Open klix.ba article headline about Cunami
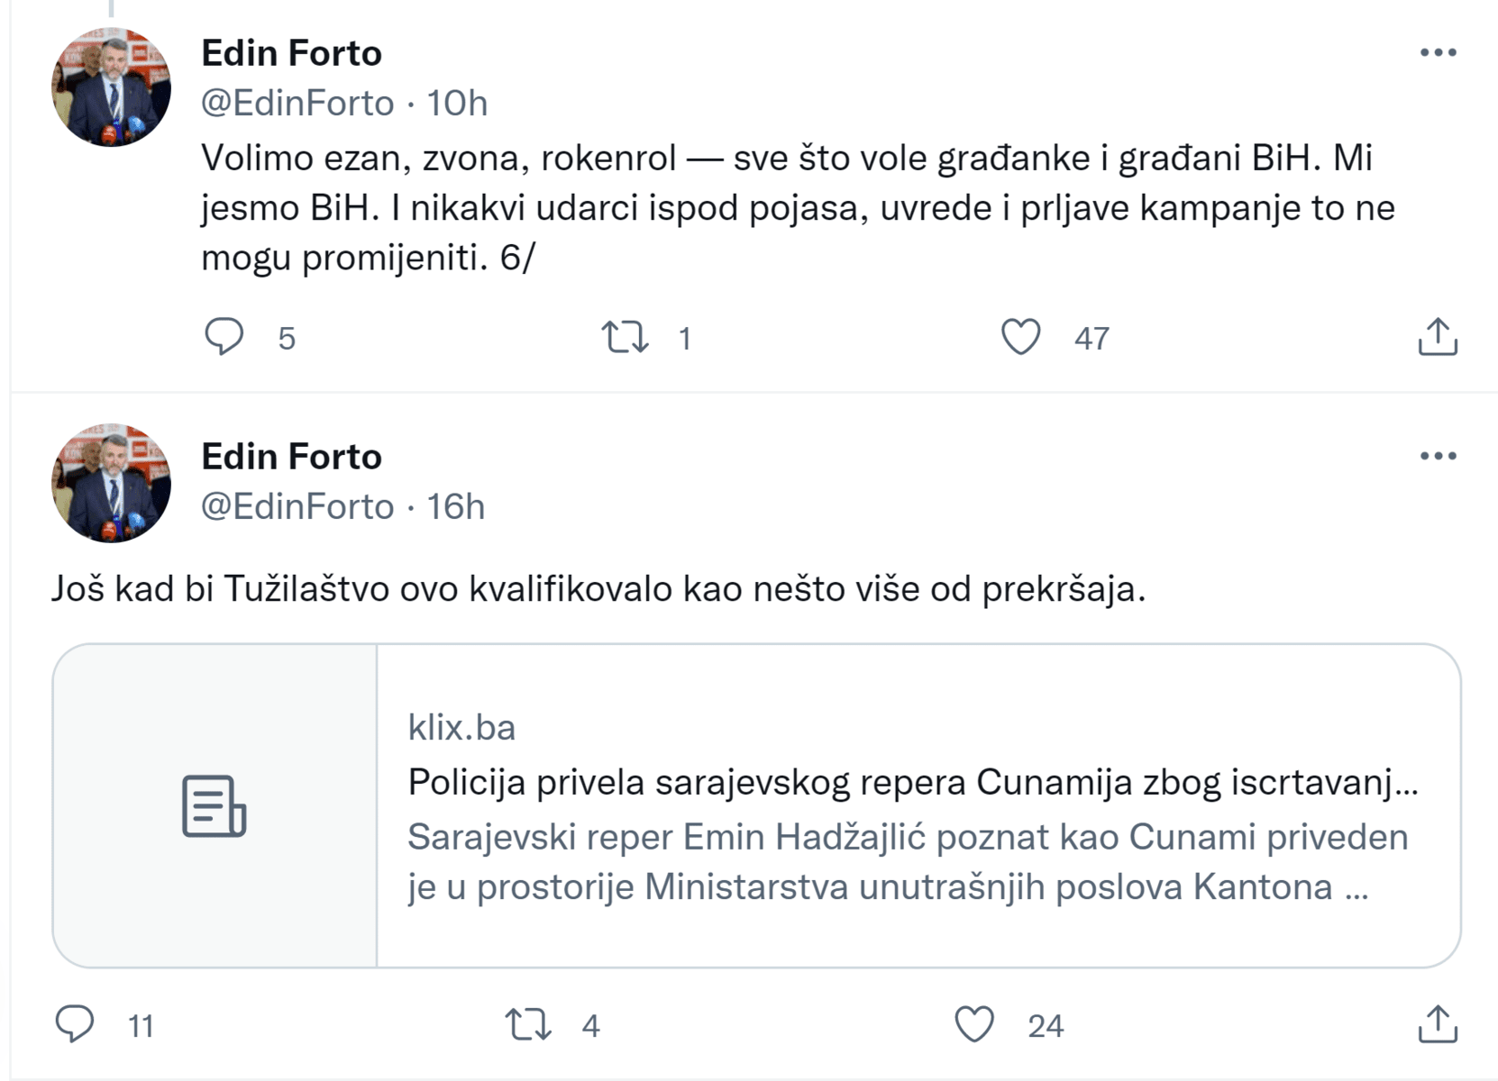The height and width of the screenshot is (1081, 1498). click(912, 782)
